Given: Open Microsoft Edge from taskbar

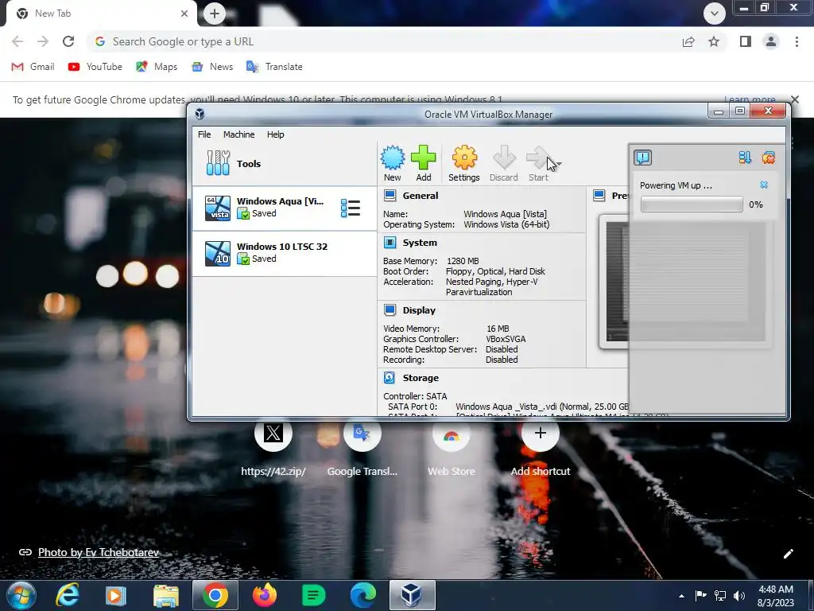Looking at the screenshot, I should coord(362,595).
